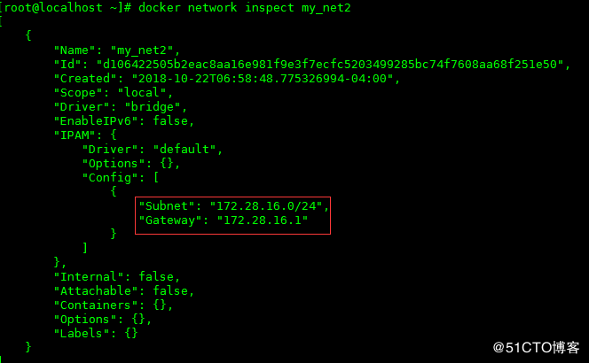Viewport: 589px width, 363px height.
Task: Click the Created timestamp value
Action: coord(263,79)
